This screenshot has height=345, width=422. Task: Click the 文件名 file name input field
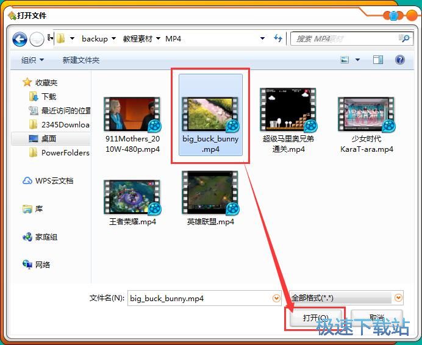tap(200, 298)
